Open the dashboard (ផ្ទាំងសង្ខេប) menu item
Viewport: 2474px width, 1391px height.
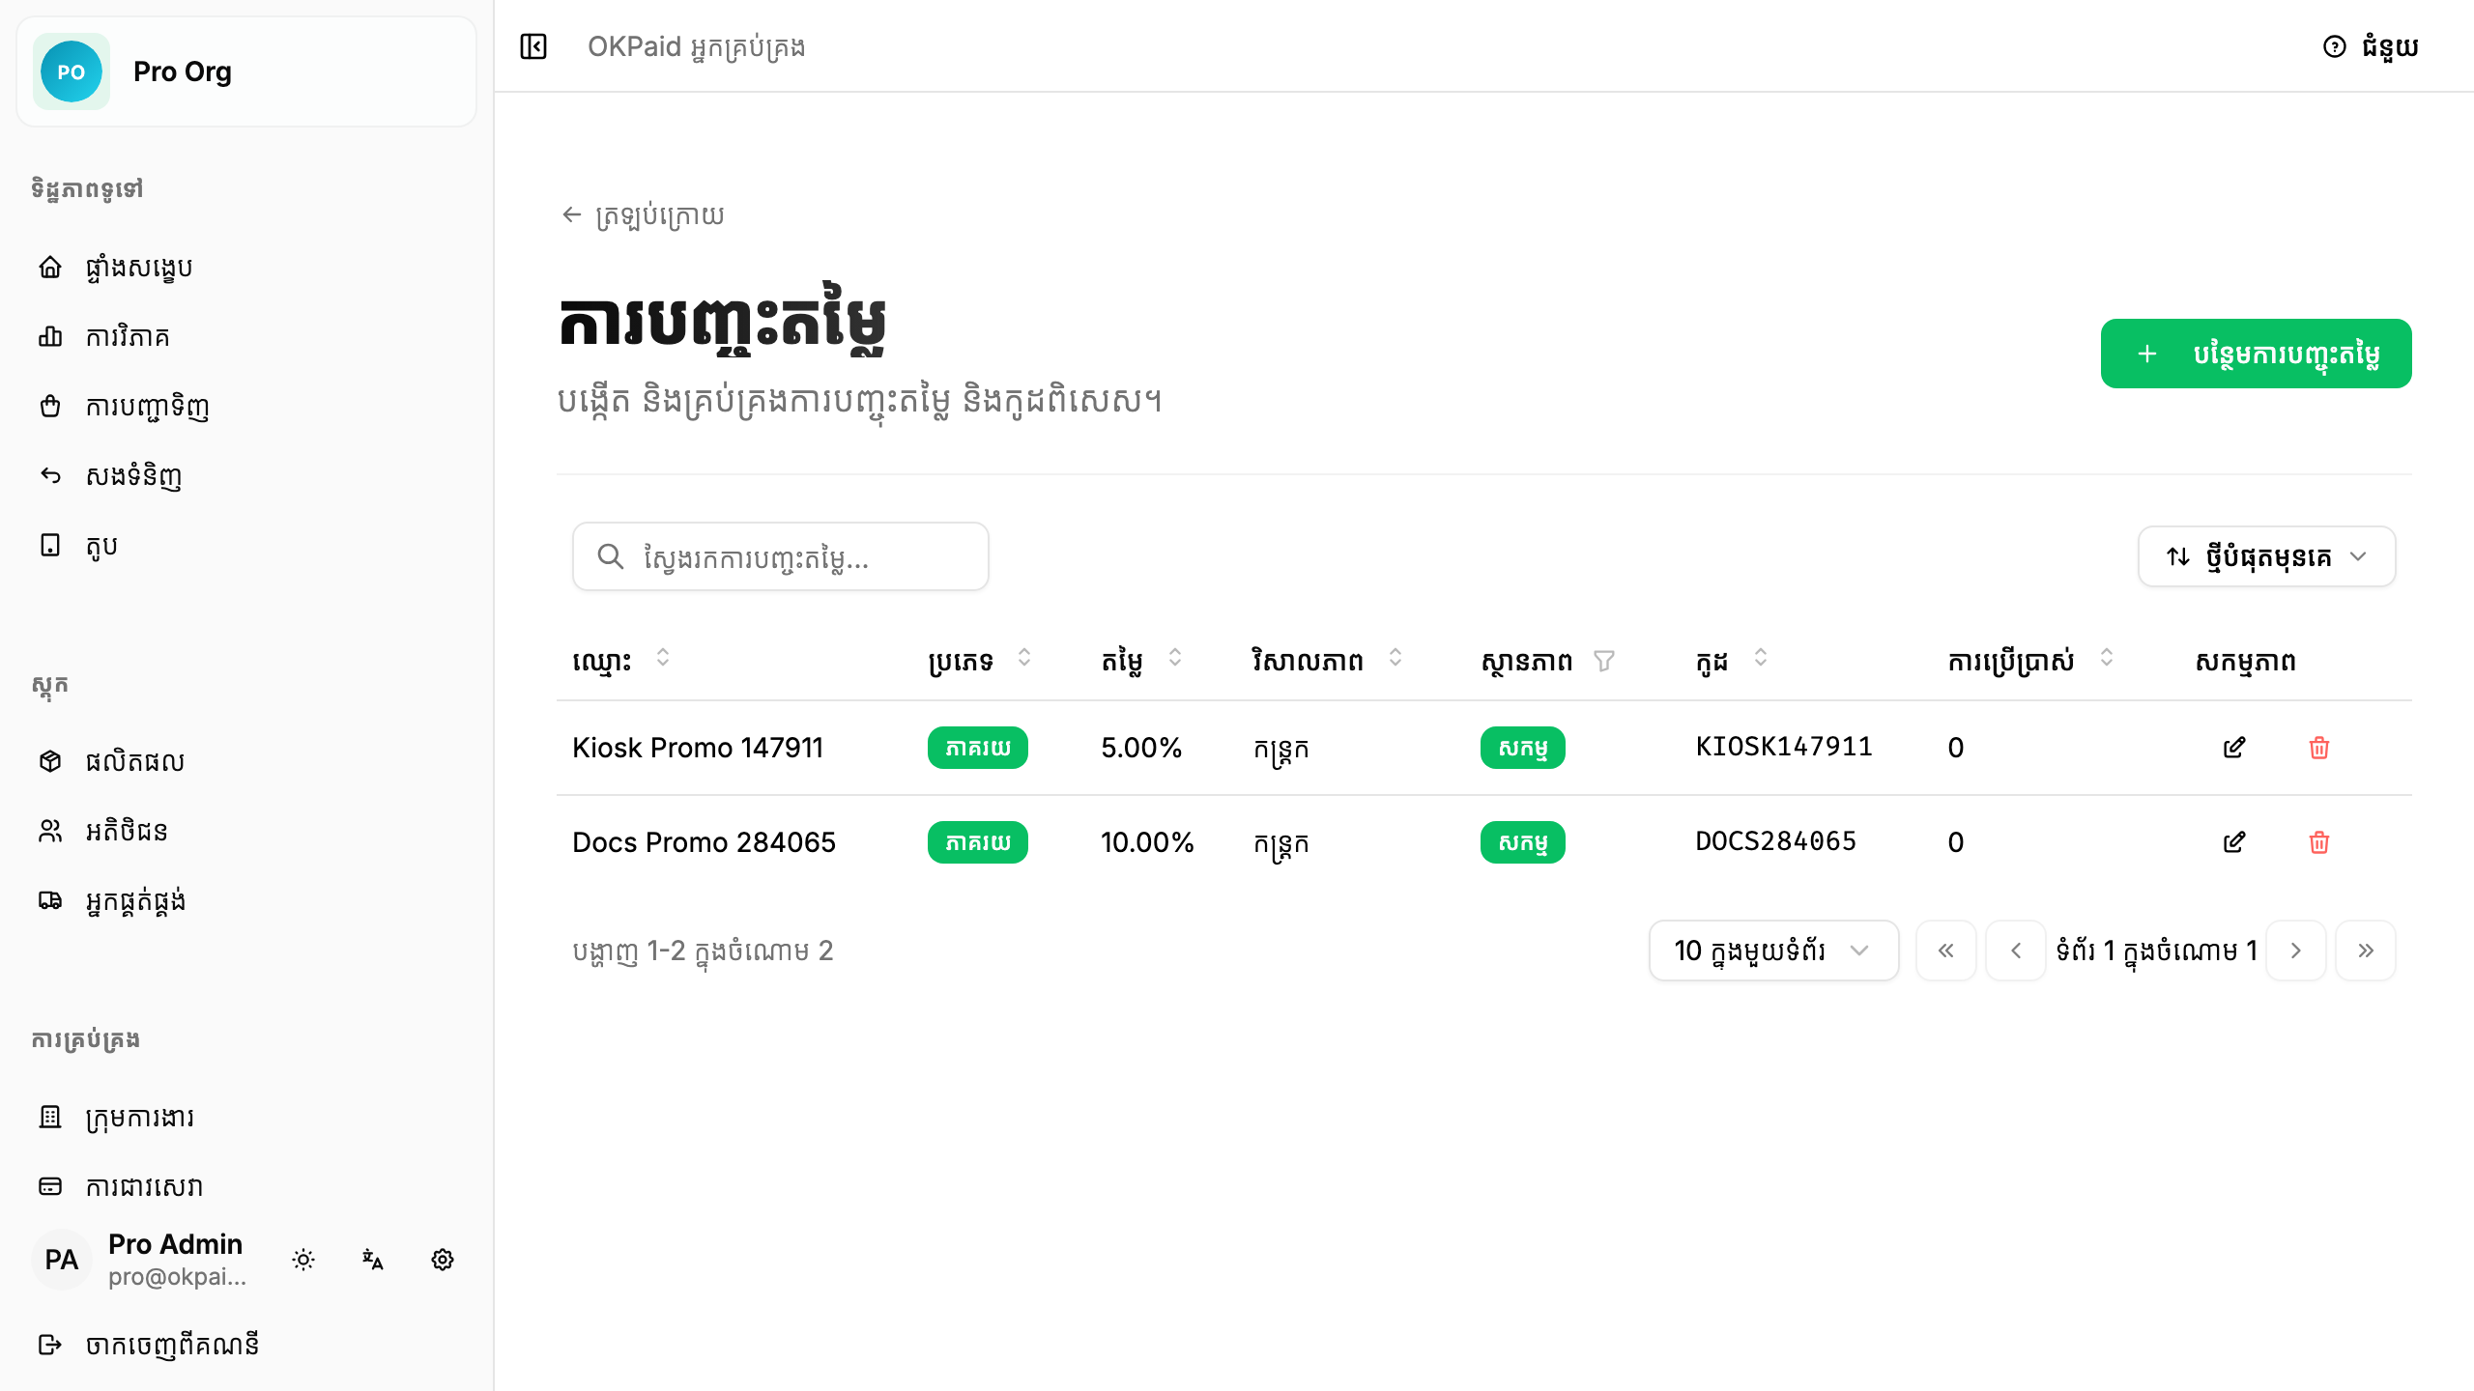coord(246,267)
